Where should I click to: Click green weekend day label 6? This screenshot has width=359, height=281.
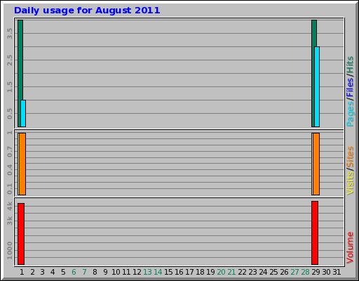(x=74, y=272)
